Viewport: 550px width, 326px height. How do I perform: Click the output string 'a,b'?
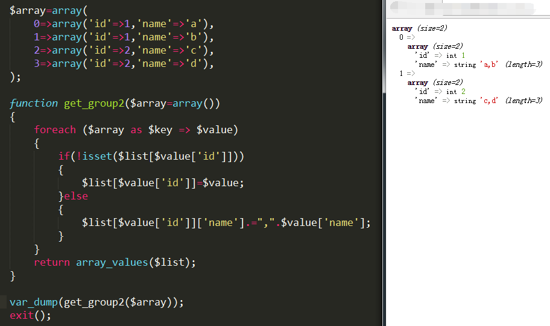pyautogui.click(x=489, y=64)
